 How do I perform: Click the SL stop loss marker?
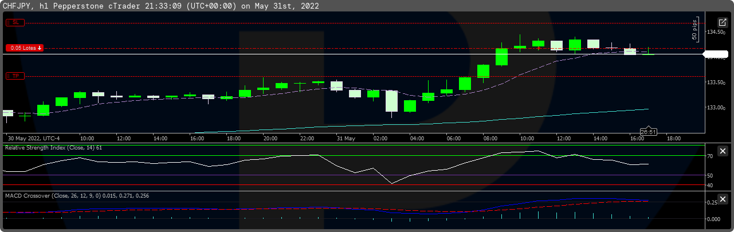[x=15, y=22]
